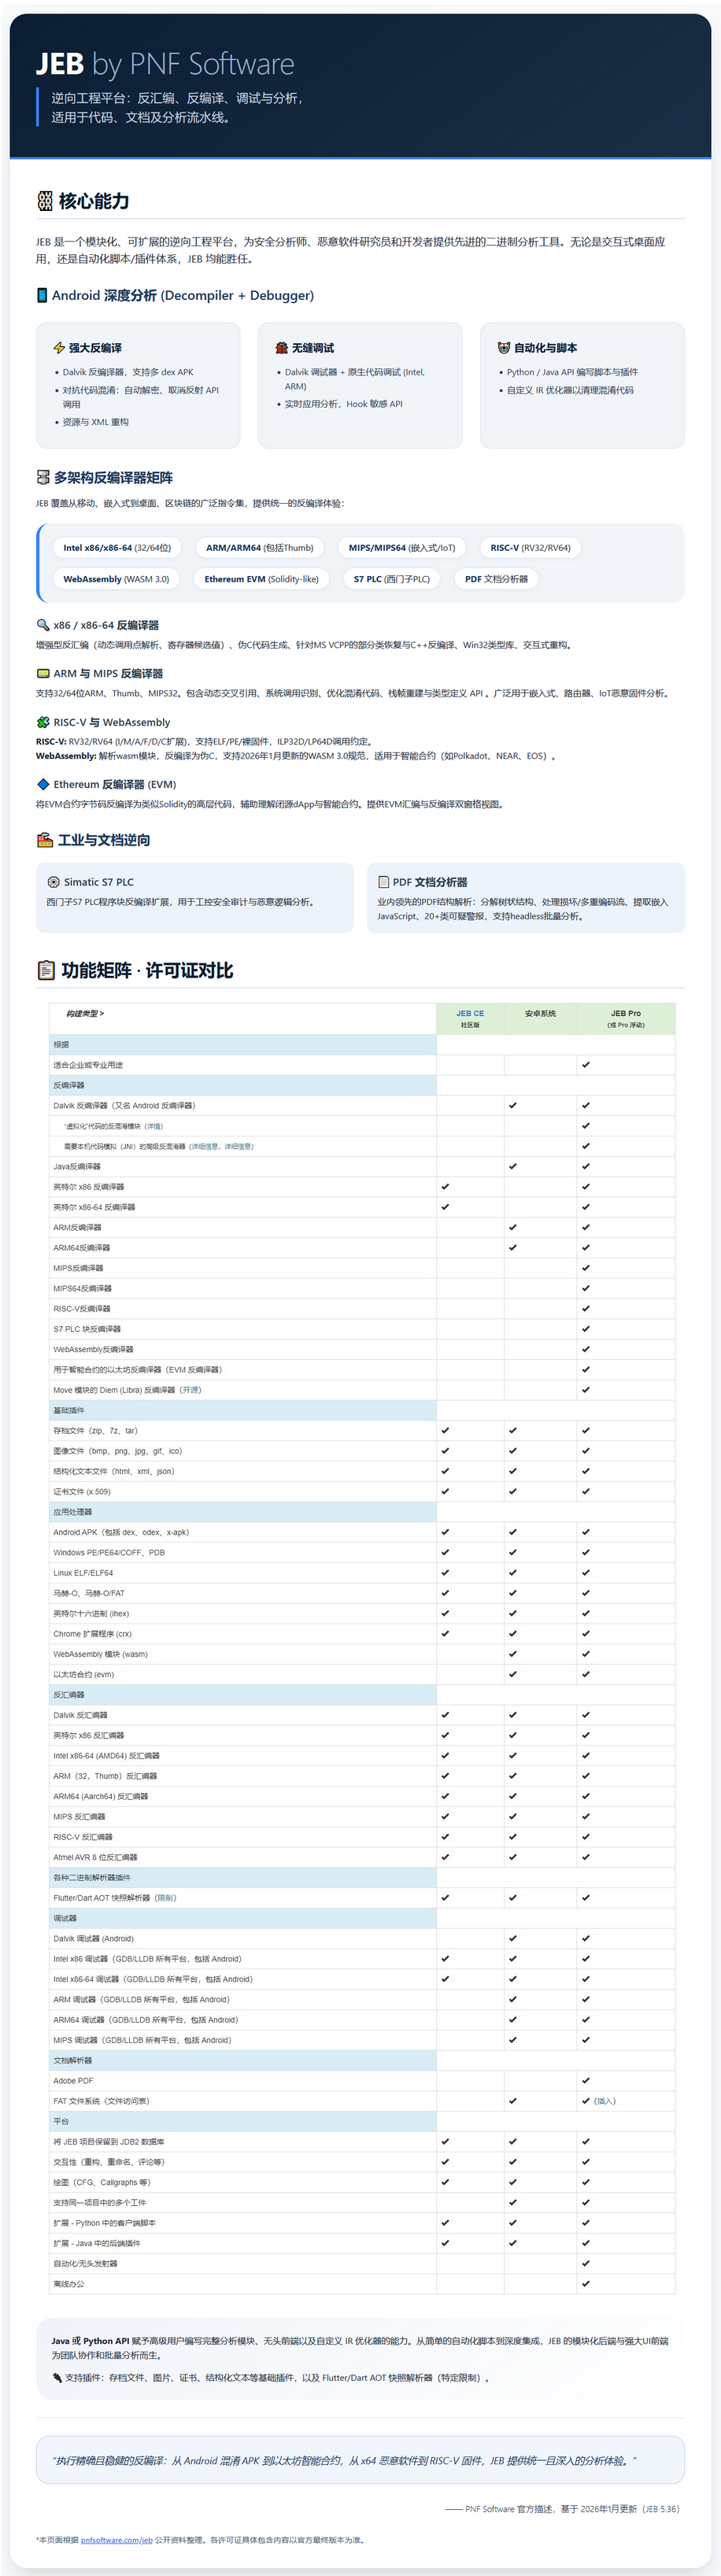Open the 开源 link in Diem (Libra) row
Image resolution: width=721 pixels, height=2576 pixels.
tap(190, 1390)
